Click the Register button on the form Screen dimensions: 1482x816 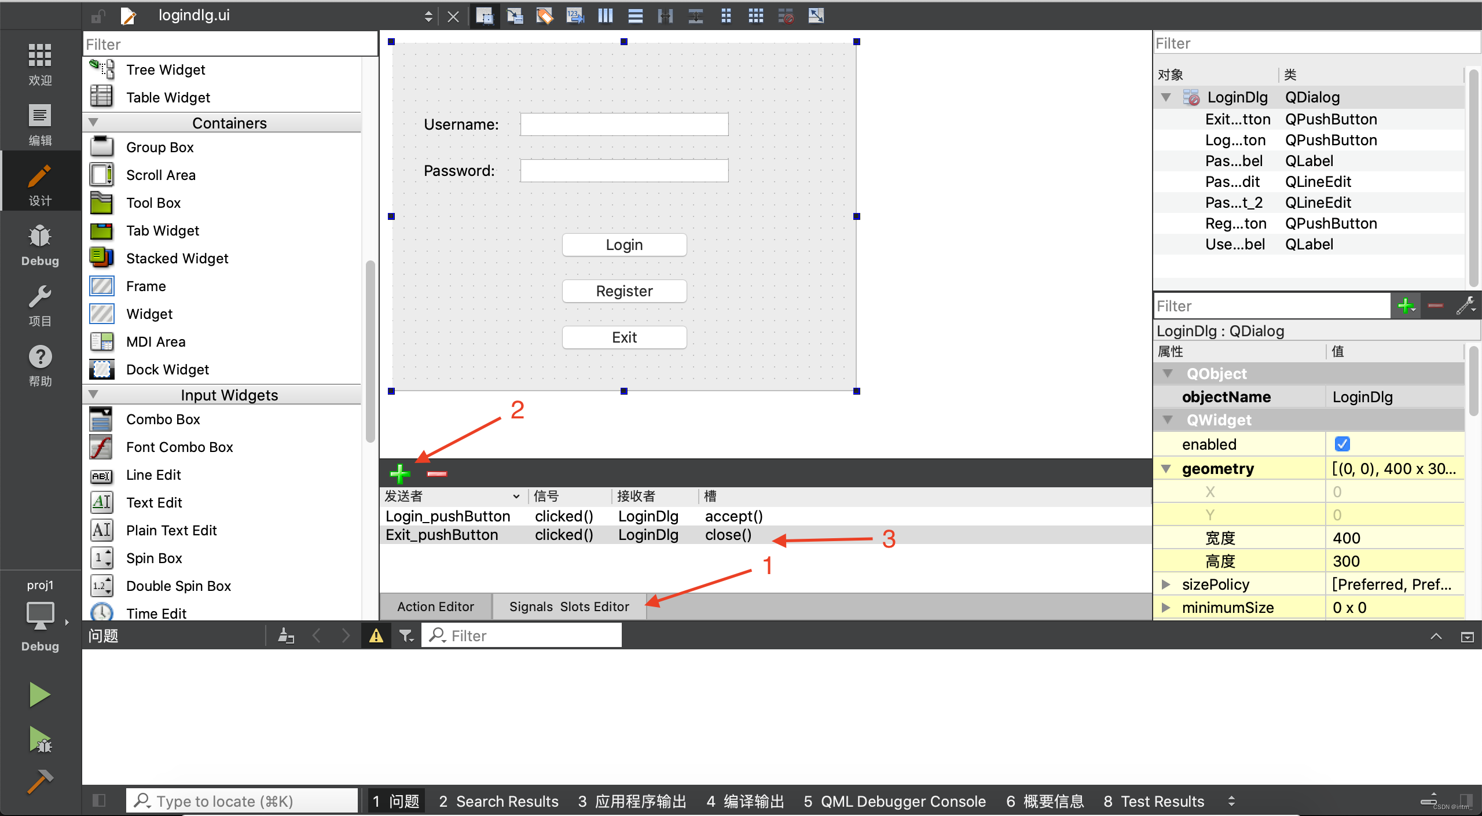pyautogui.click(x=624, y=291)
